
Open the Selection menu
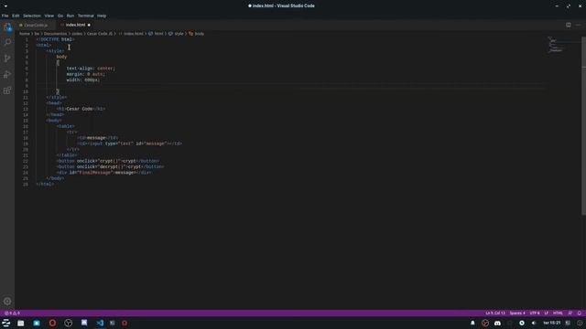coord(32,16)
